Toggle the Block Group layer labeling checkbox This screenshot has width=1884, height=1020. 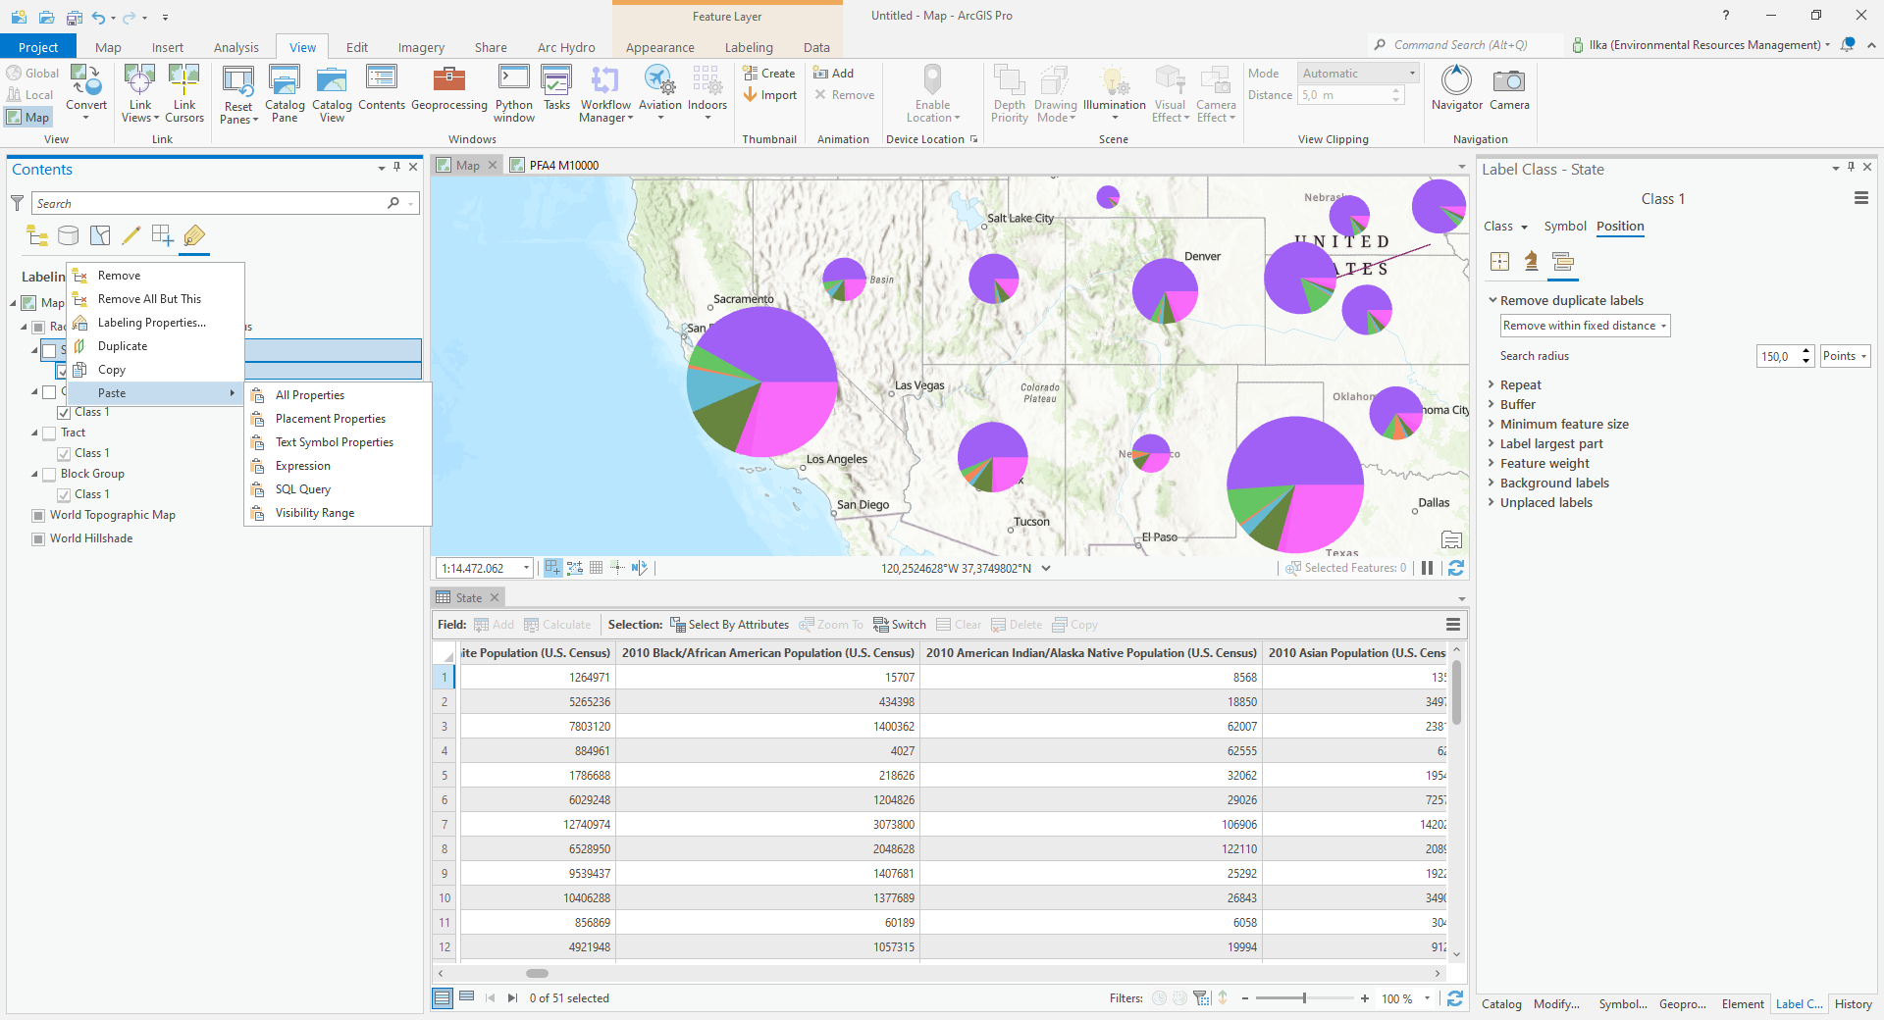tap(49, 475)
